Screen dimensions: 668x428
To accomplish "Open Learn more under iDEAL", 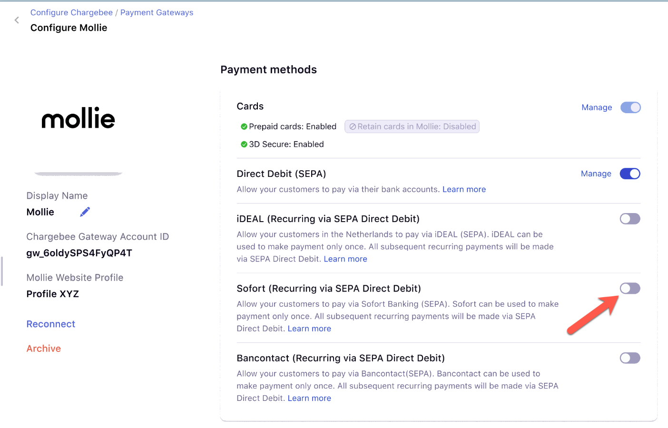I will coord(345,259).
